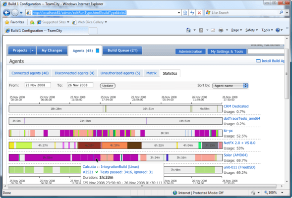Open the Projects tab
Screen dimensions: 292x198
[20, 50]
